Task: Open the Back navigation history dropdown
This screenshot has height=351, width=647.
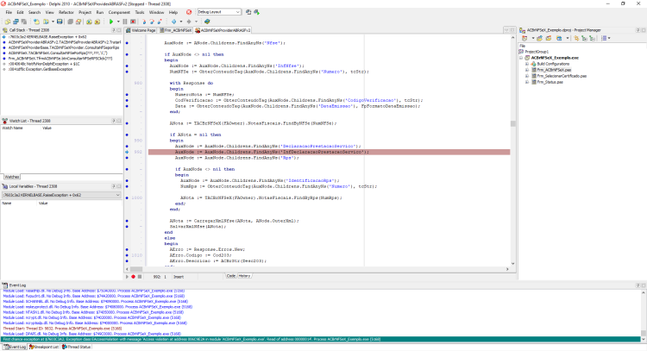Action: click(181, 22)
